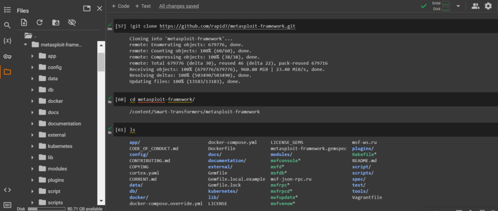
Task: Click output path '/content/Smart-Transformers/metasploit-framework'
Action: coord(195,112)
